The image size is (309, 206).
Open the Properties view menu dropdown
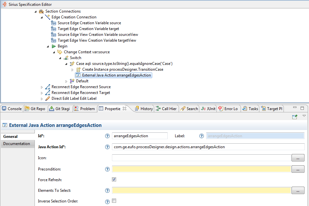click(304, 116)
